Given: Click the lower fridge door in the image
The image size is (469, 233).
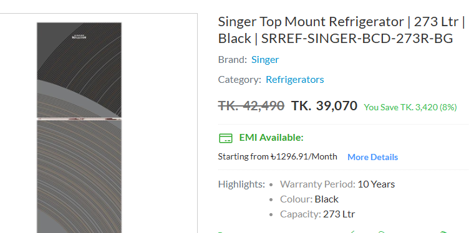Looking at the screenshot, I should pyautogui.click(x=79, y=176).
